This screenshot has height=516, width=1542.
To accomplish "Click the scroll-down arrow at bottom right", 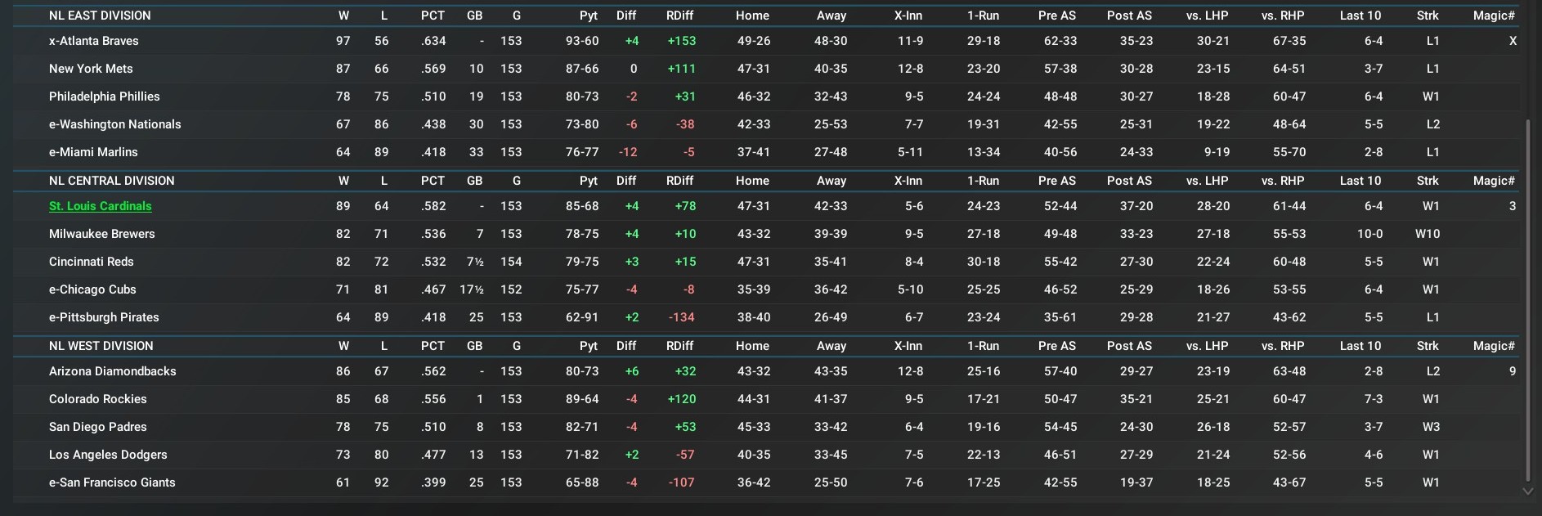I will point(1527,491).
